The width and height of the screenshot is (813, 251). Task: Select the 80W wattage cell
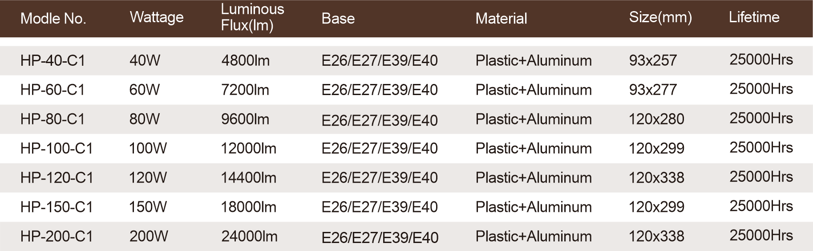click(145, 119)
